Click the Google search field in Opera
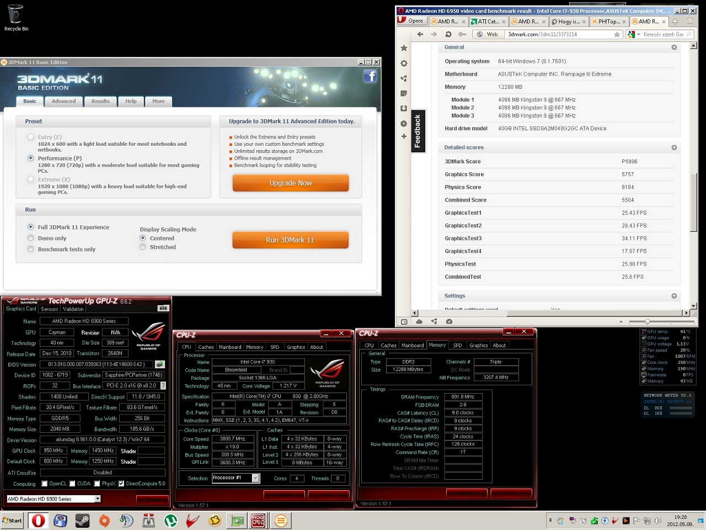The width and height of the screenshot is (706, 530). 665,34
